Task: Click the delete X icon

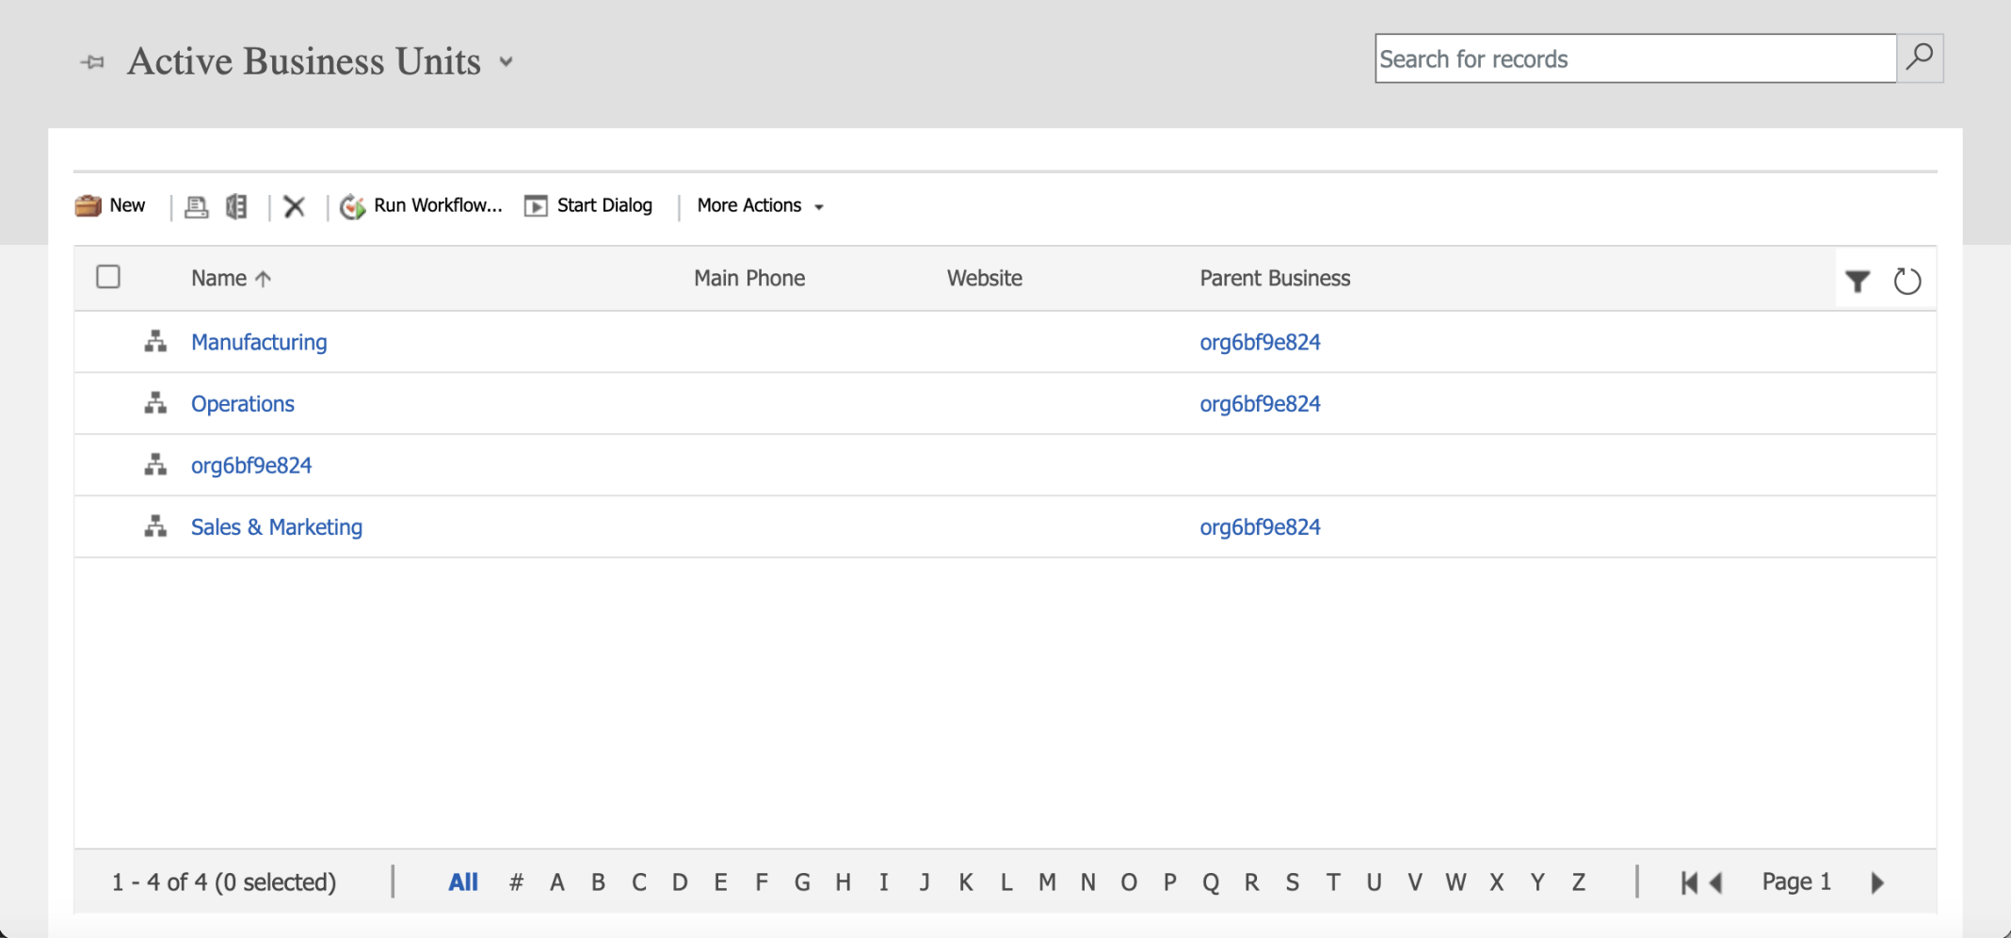Action: click(295, 206)
